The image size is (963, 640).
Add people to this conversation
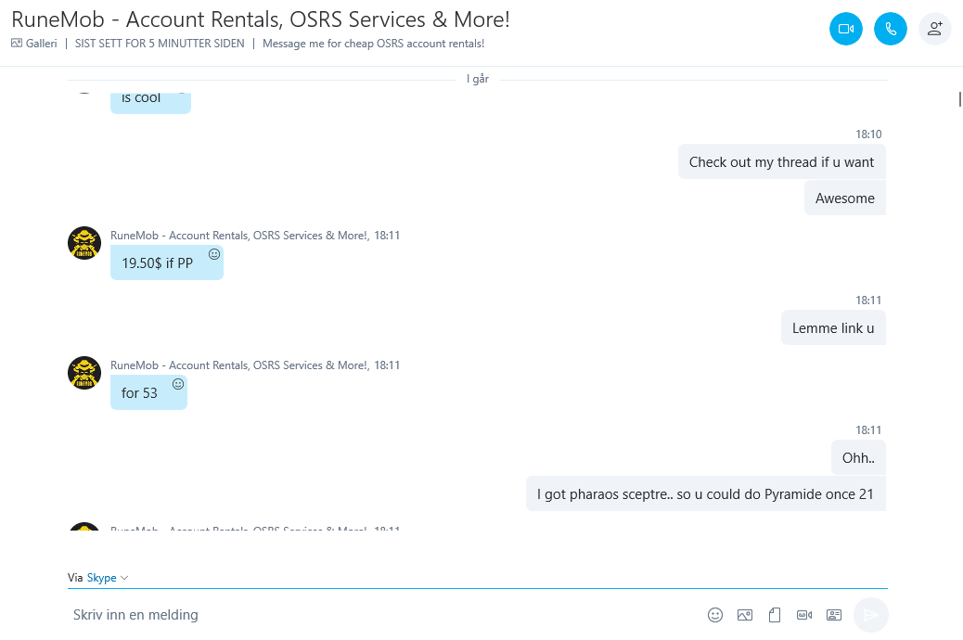click(935, 29)
